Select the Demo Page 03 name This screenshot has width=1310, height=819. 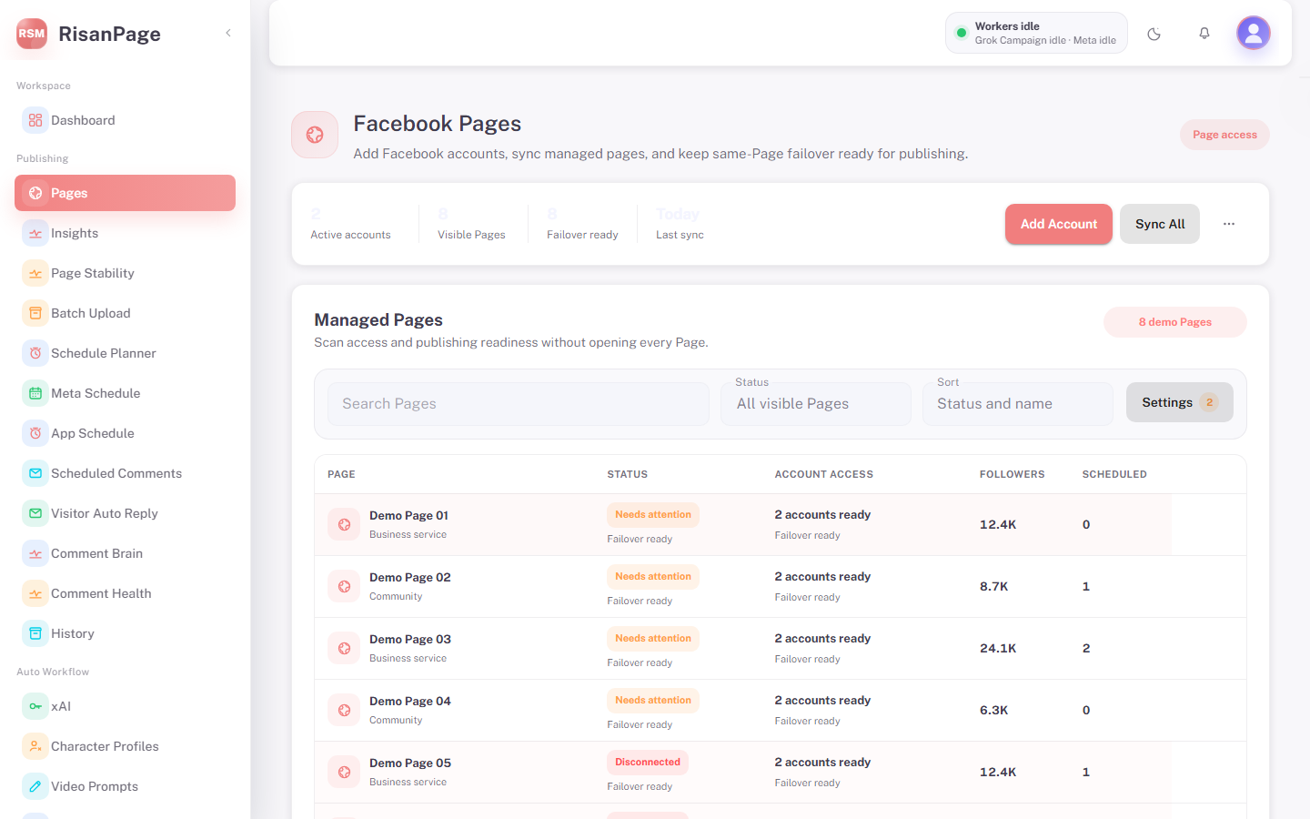[410, 639]
